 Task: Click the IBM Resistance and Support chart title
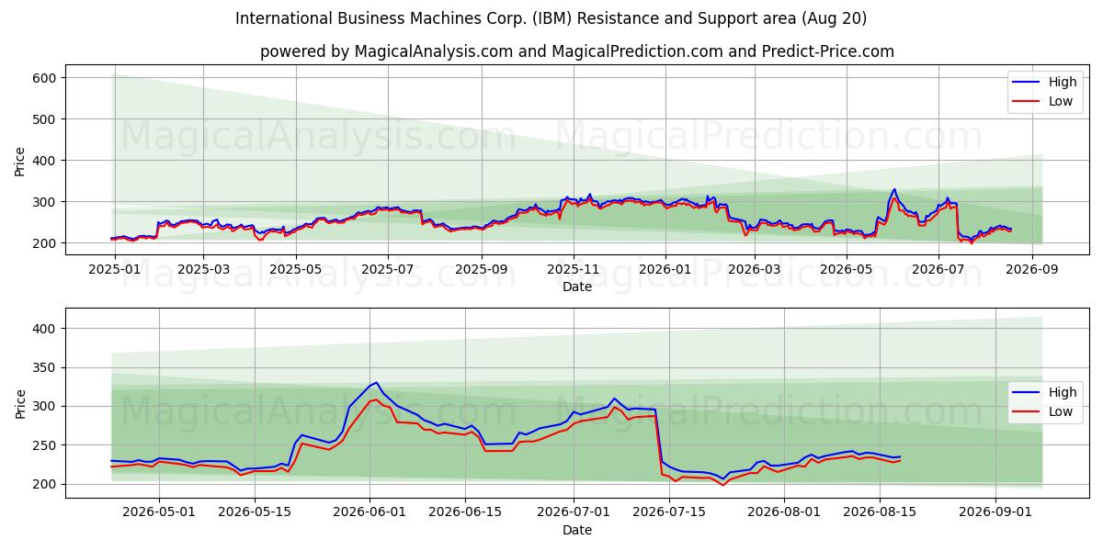(x=551, y=18)
